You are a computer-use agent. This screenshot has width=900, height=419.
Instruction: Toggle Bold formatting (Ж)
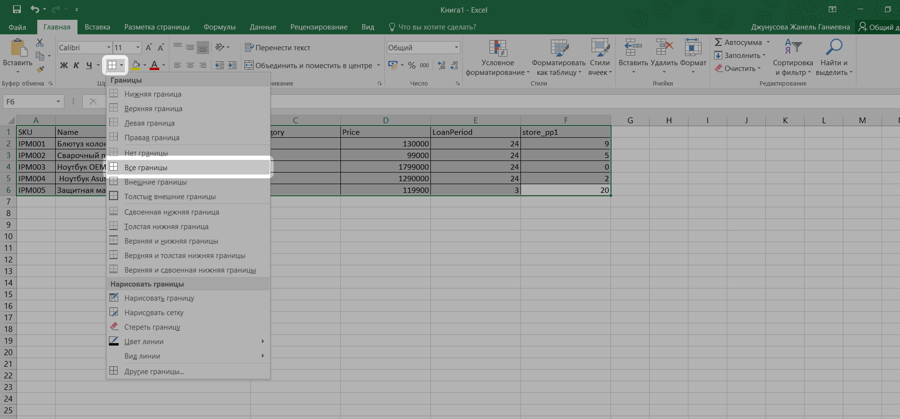63,65
